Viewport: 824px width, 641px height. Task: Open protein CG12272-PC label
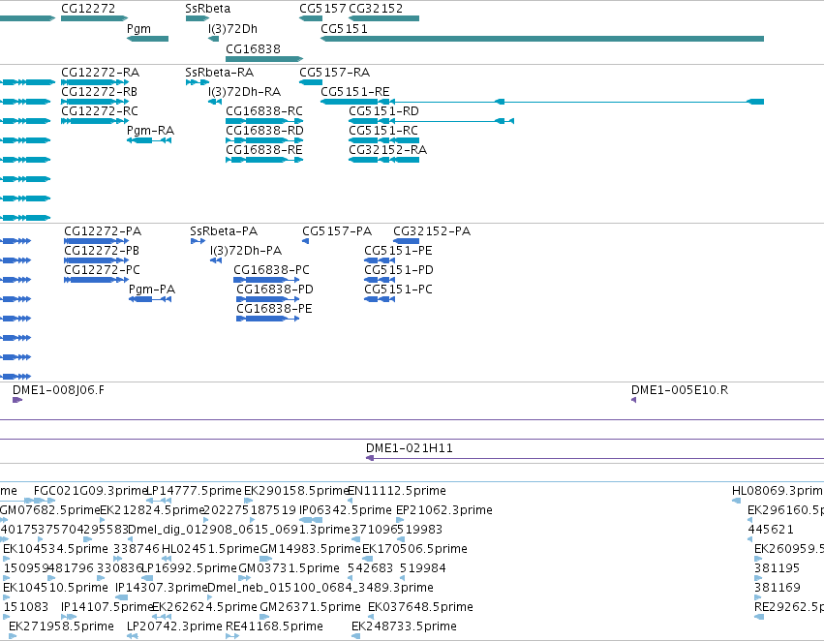coord(103,270)
